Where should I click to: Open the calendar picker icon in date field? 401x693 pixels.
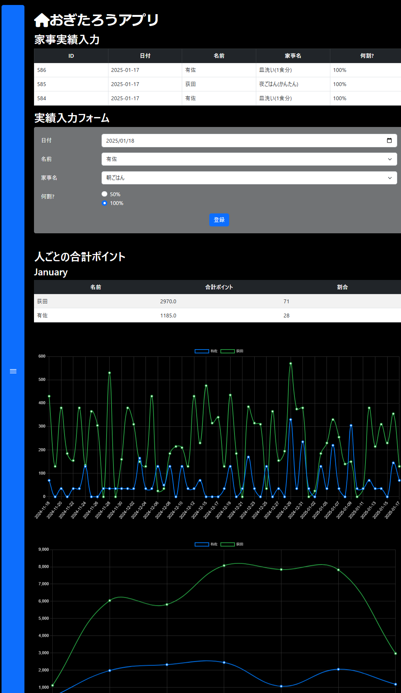click(389, 140)
